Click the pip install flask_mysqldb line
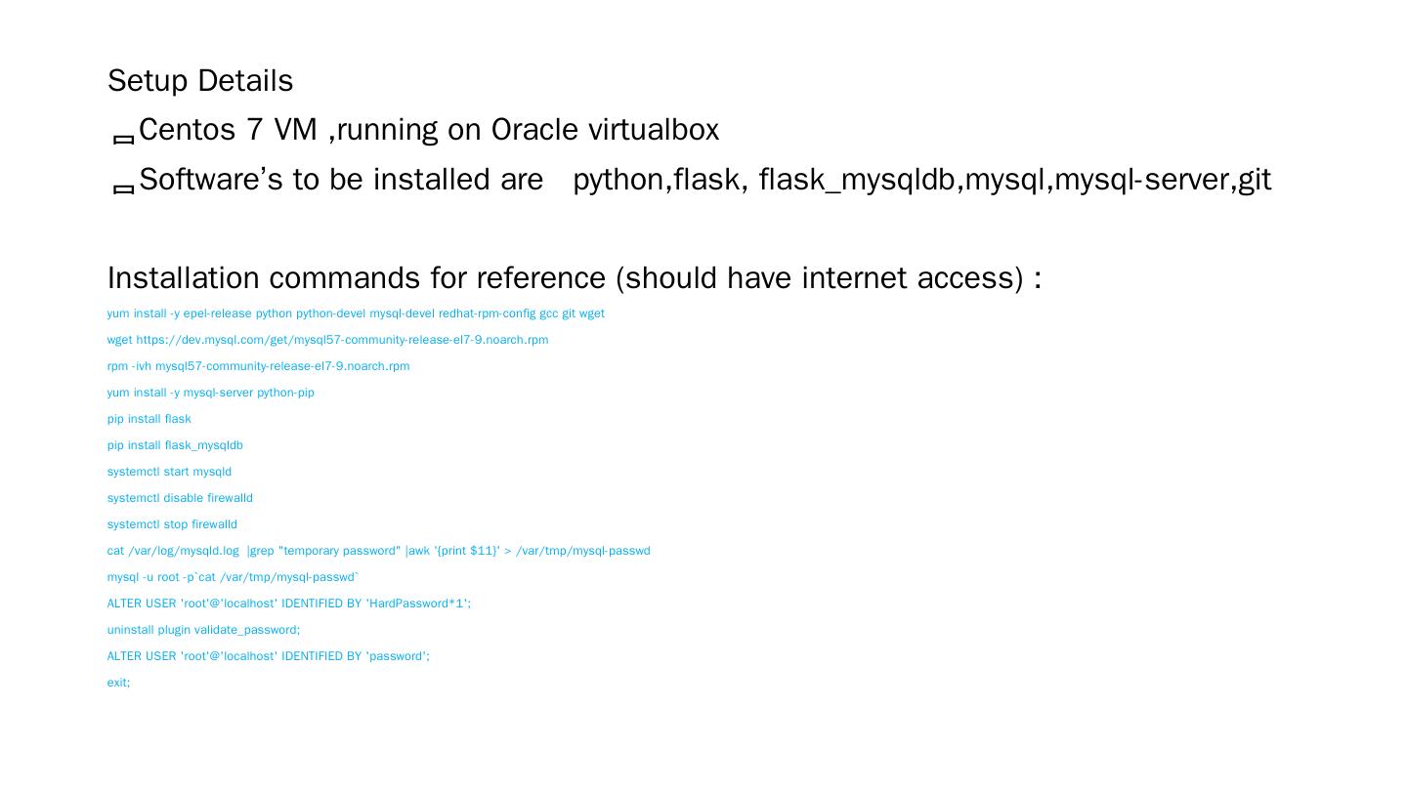 pyautogui.click(x=175, y=445)
